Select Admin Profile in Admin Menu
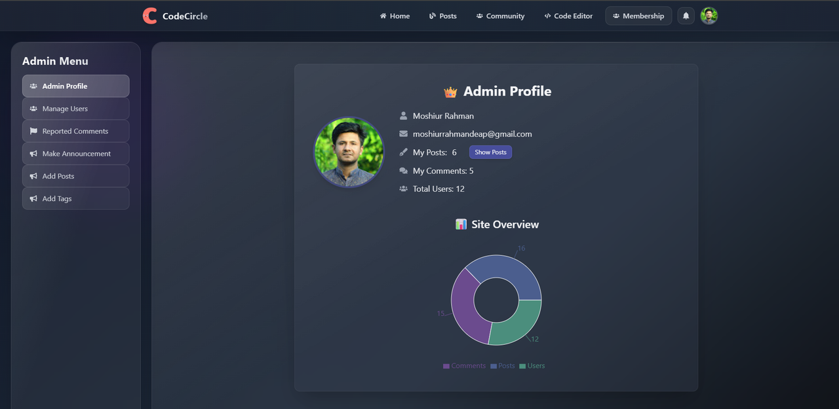This screenshot has height=409, width=839. [x=75, y=86]
